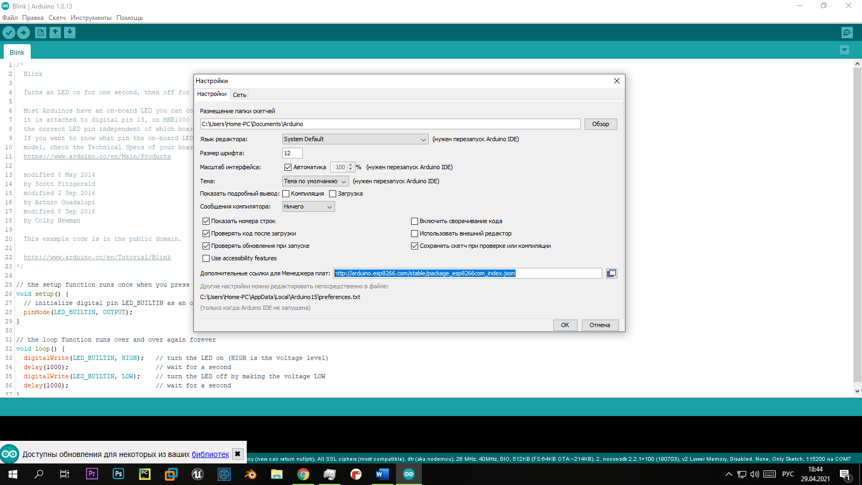The height and width of the screenshot is (485, 862).
Task: Open the Инструменты menu
Action: click(91, 18)
